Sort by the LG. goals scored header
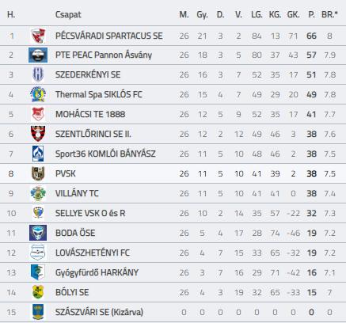 pos(257,14)
